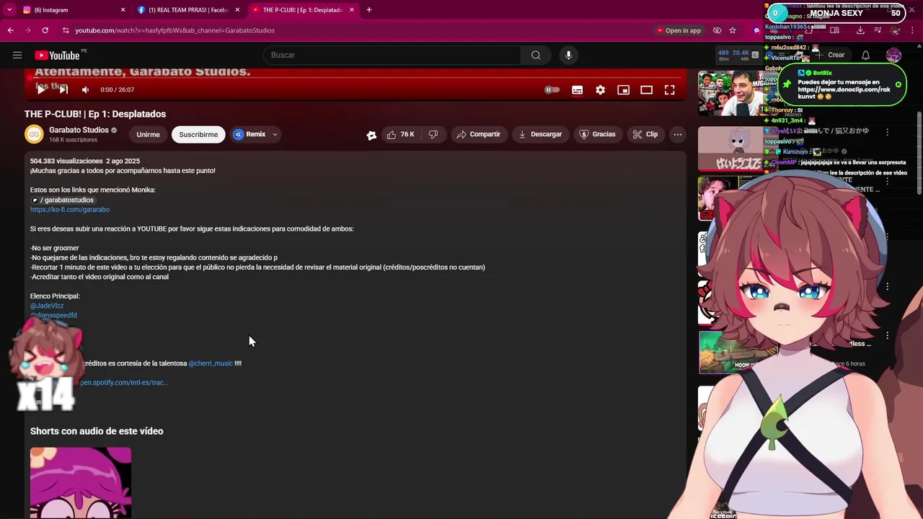Focus the Buscar search field
Screen dimensions: 923x519
(x=392, y=55)
